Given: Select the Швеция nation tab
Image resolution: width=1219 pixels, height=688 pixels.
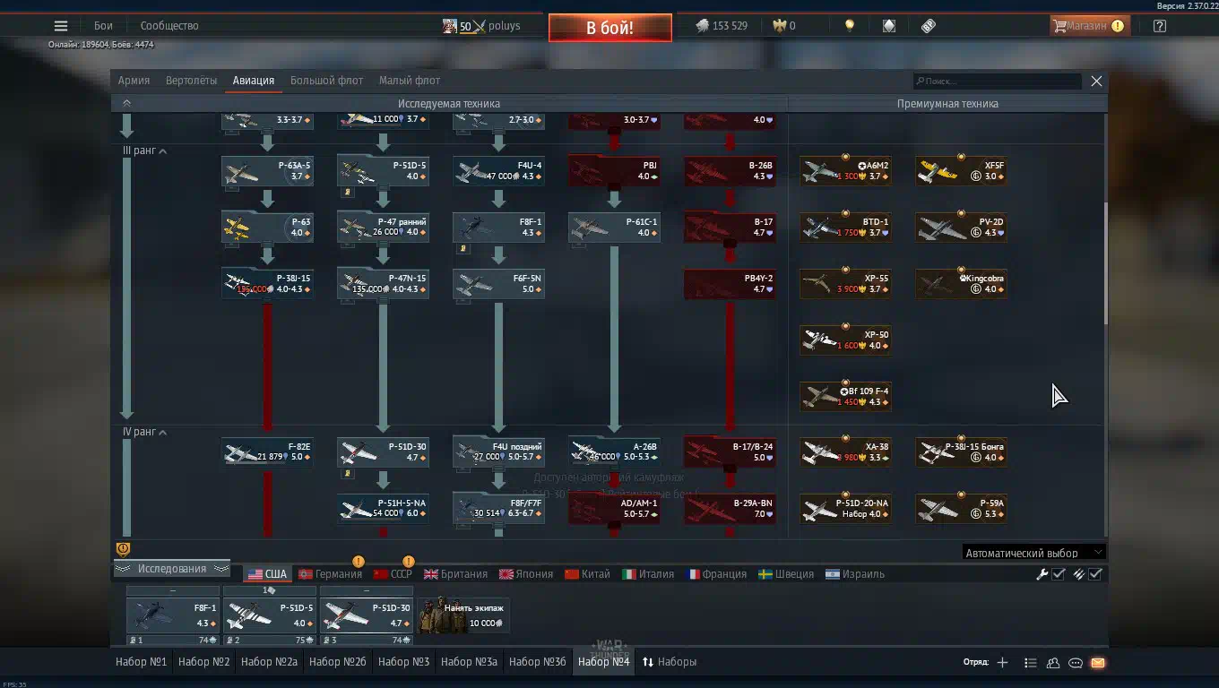Looking at the screenshot, I should tap(786, 574).
